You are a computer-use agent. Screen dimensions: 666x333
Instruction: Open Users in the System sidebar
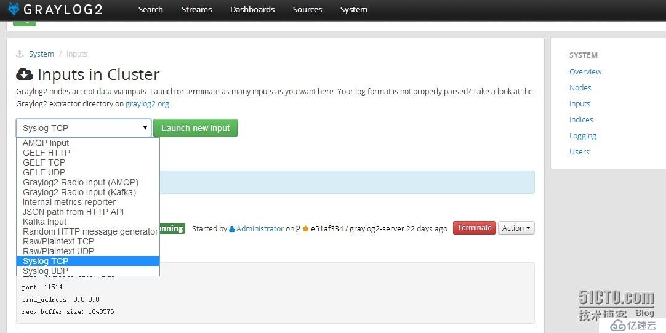point(579,151)
